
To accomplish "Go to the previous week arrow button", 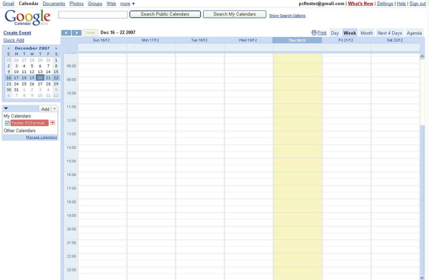I will tap(66, 33).
